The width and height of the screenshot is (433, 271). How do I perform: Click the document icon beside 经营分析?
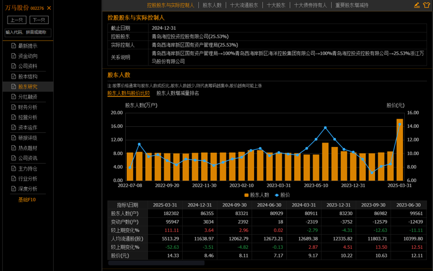pos(13,118)
